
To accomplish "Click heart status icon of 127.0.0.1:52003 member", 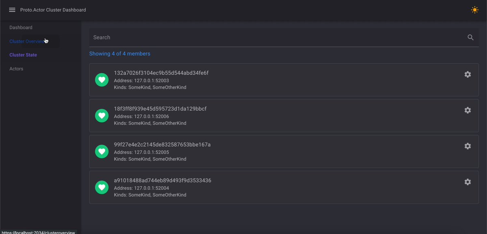I will pos(102,80).
